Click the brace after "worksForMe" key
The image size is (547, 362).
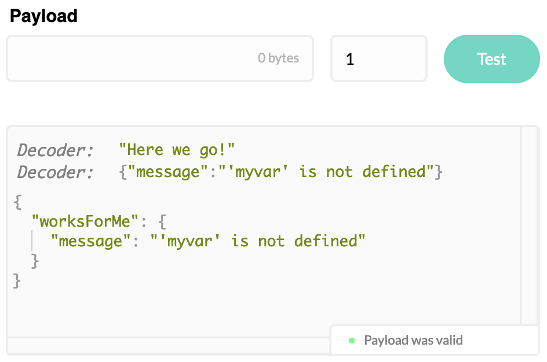[162, 221]
